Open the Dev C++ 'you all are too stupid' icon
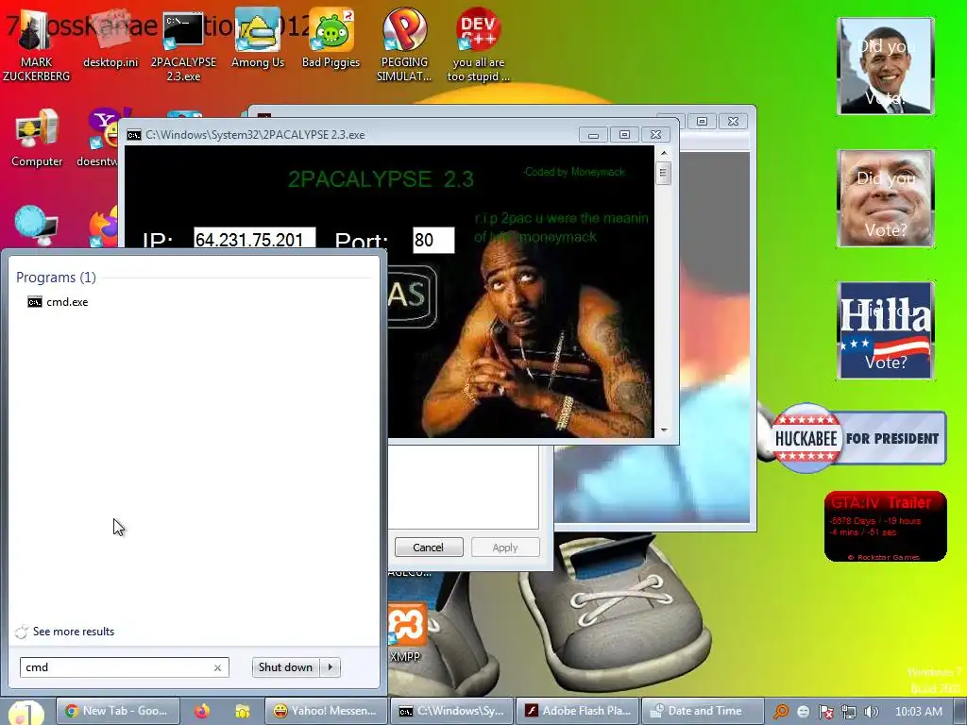Screen dimensions: 967x725 click(478, 46)
